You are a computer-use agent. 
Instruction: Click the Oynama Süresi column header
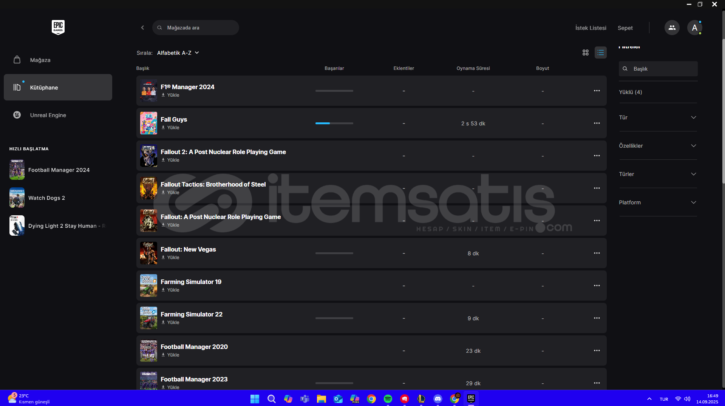pos(473,68)
